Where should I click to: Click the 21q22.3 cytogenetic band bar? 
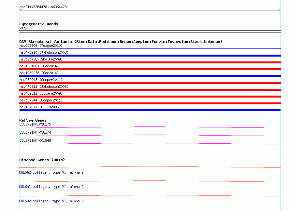[x=150, y=32]
